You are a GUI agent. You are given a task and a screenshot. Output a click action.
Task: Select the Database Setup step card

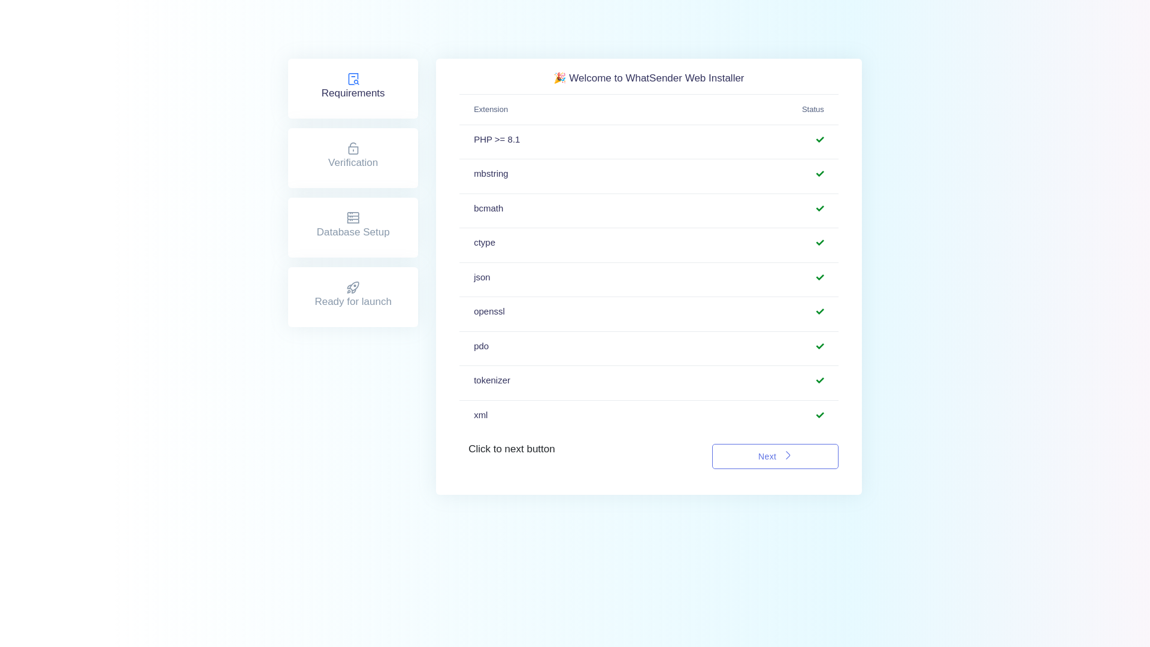353,228
